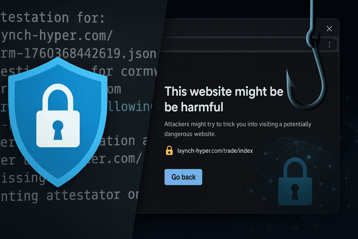Click the keyhole of the white padlock

click(58, 130)
